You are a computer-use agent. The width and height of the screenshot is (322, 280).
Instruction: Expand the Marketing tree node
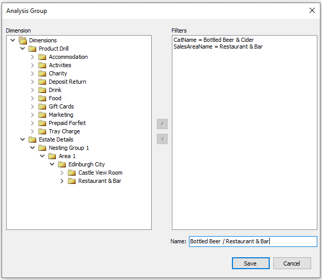32,115
